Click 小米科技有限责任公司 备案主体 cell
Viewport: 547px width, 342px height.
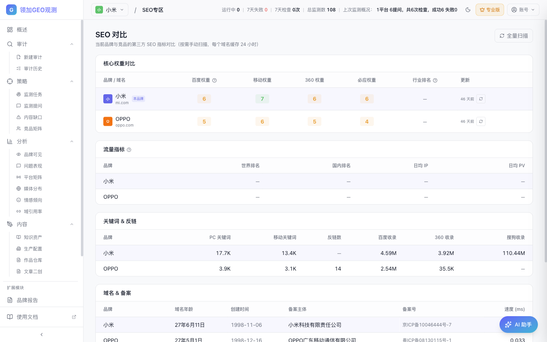[315, 325]
